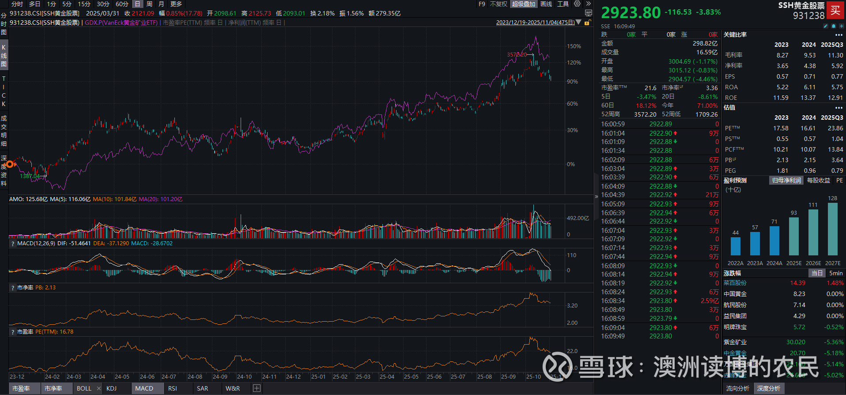Toggle the 超级叠加 overlay option
This screenshot has width=846, height=395.
(523, 4)
